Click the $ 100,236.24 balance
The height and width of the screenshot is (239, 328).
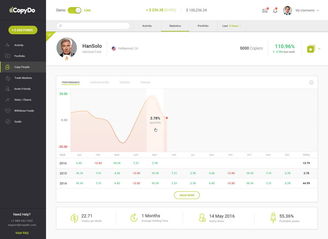[x=196, y=10]
